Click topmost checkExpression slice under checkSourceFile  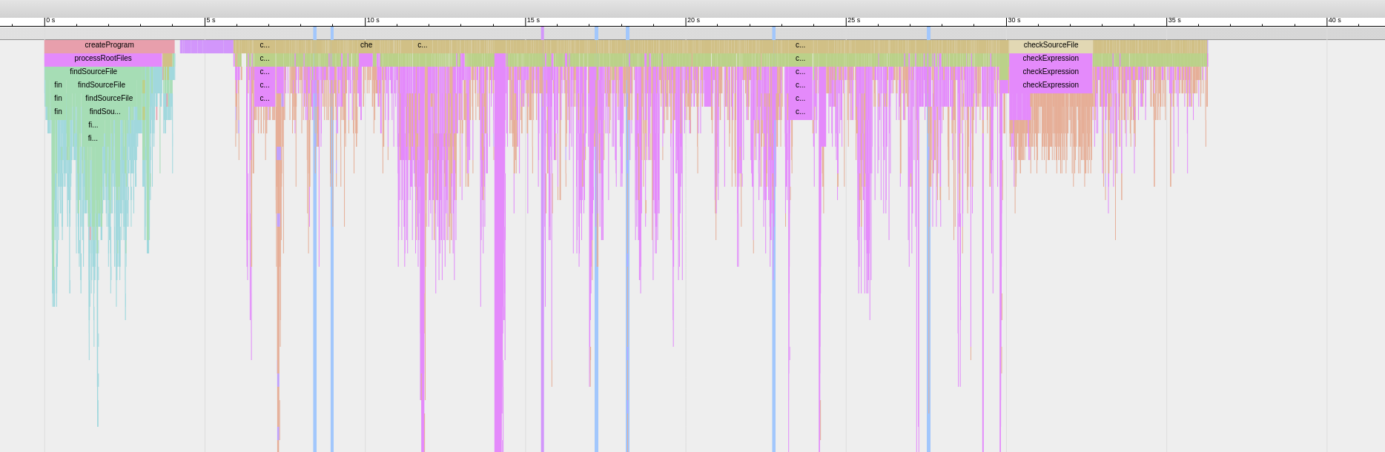point(1051,59)
